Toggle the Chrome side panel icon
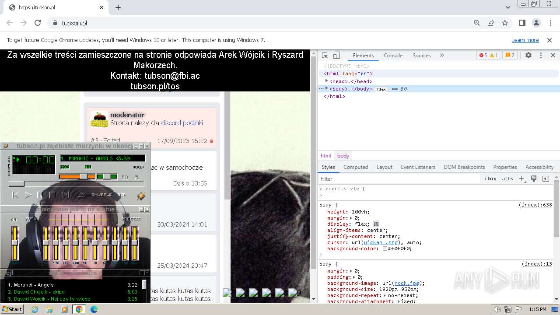 [x=522, y=23]
